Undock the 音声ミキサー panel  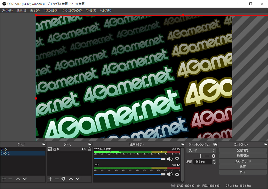(182, 144)
